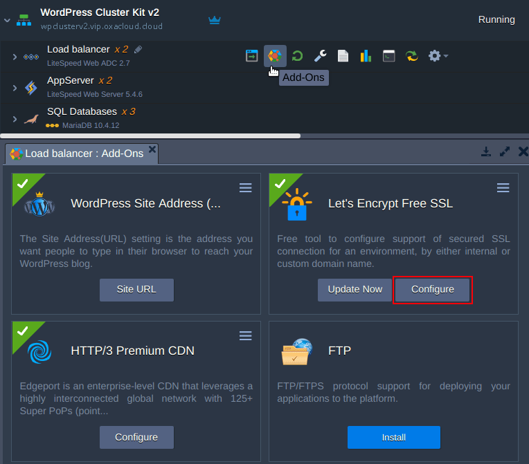Viewport: 529px width, 464px height.
Task: Open the Config wrench icon
Action: pos(320,56)
